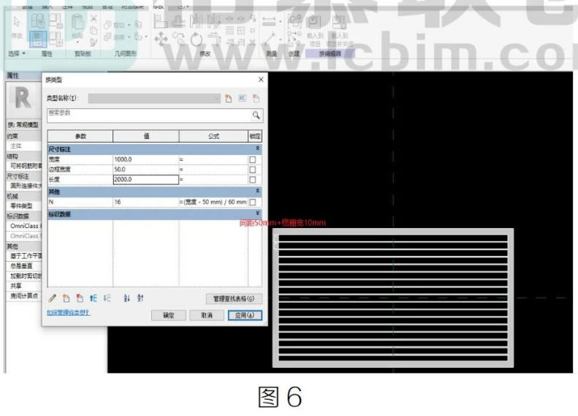Open the dropdown arrow beside 连接

[129, 37]
